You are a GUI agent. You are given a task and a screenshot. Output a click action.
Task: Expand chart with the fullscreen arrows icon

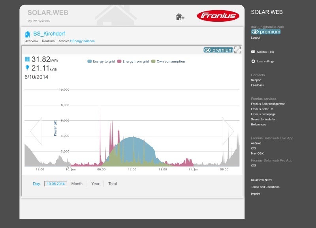(x=238, y=50)
